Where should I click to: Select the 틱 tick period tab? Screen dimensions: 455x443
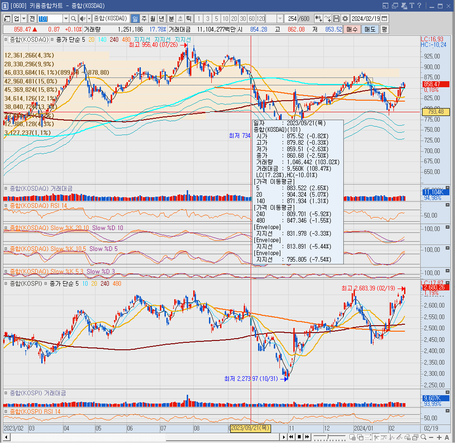coord(189,19)
